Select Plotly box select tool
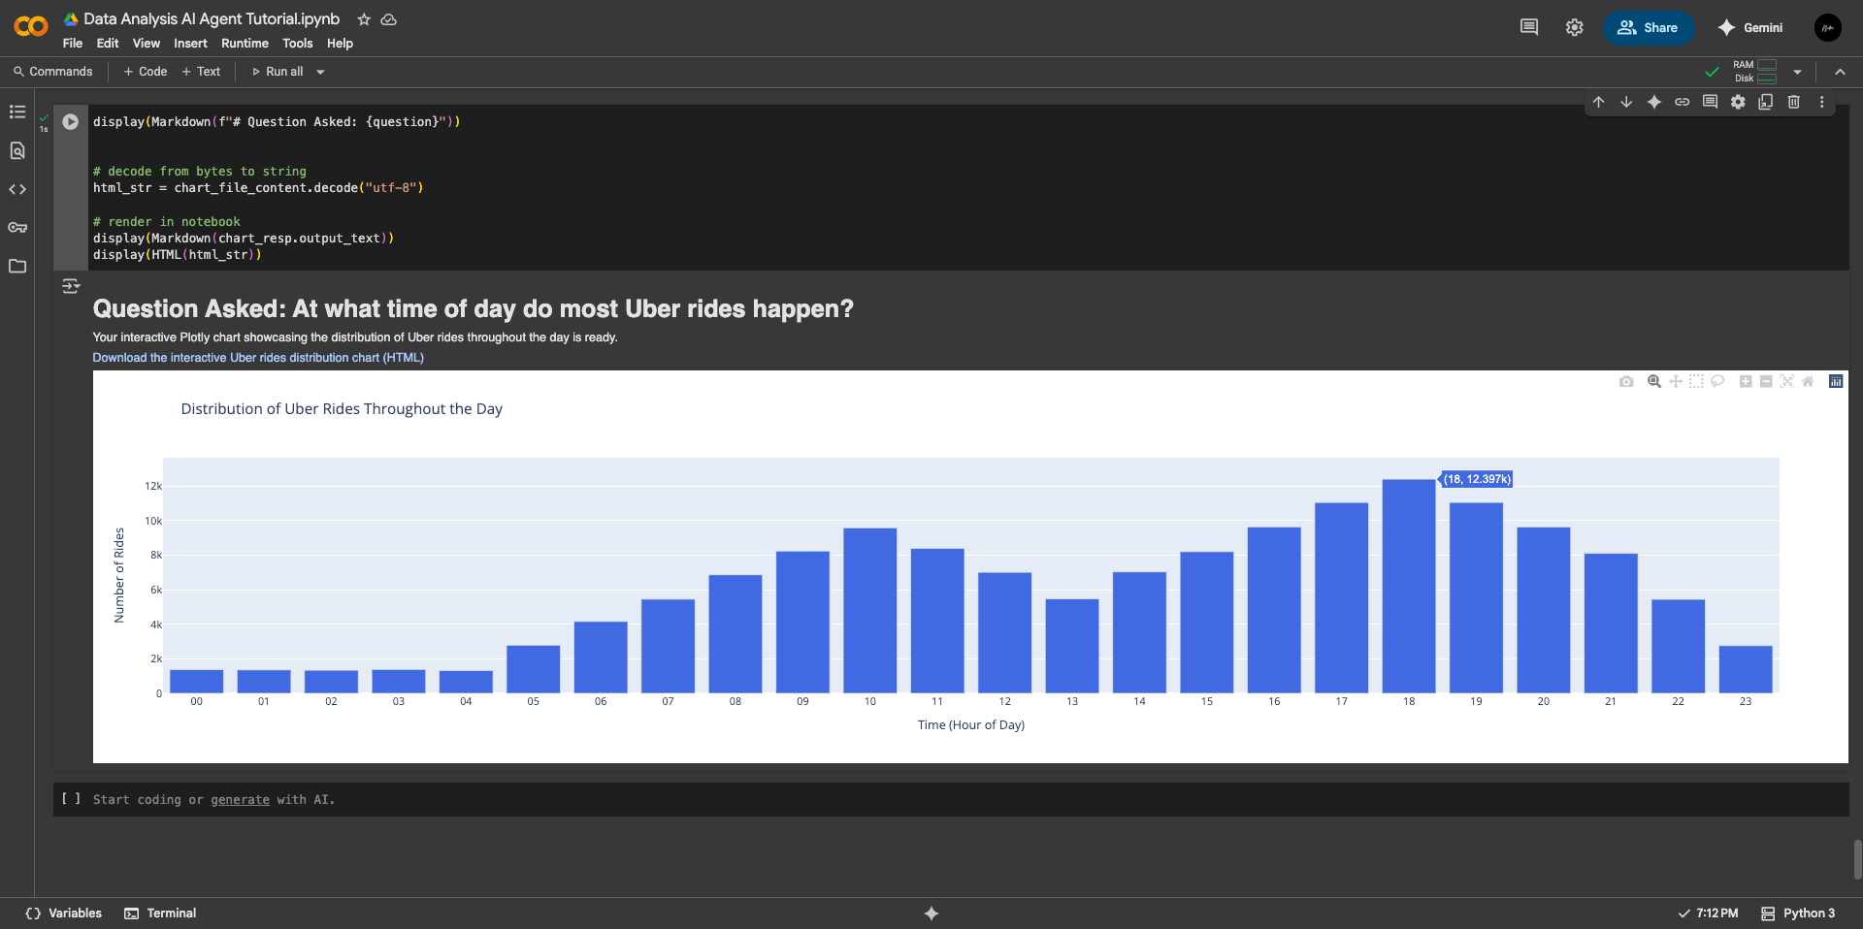Screen dimensions: 1863x929 1696,381
